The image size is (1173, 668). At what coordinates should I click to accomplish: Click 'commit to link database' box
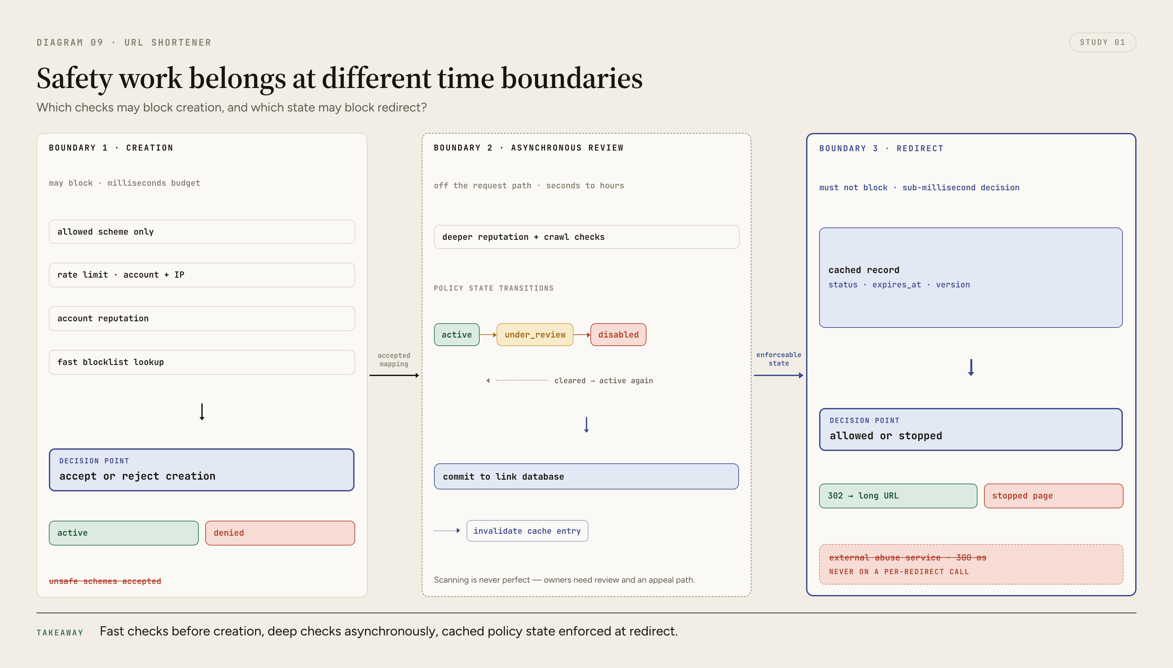coord(586,476)
